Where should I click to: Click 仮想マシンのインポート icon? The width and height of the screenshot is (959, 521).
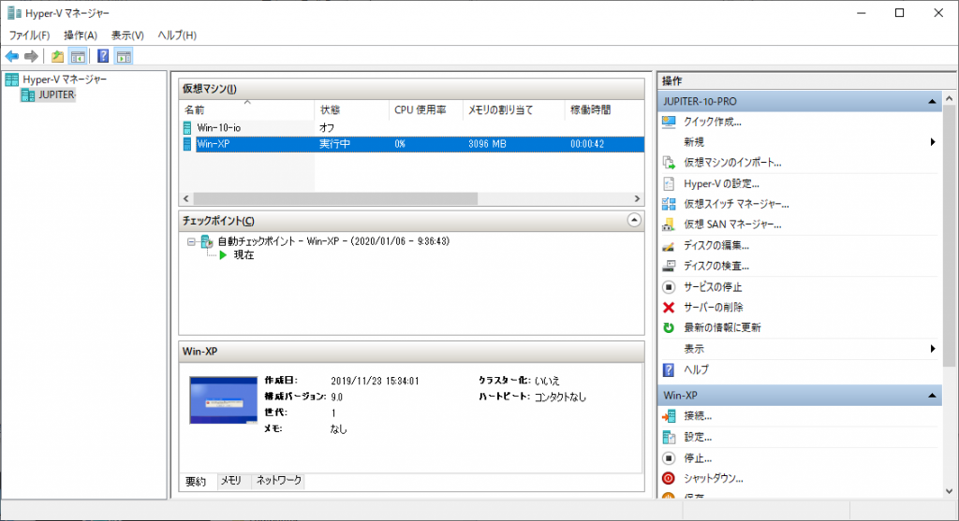pyautogui.click(x=669, y=163)
